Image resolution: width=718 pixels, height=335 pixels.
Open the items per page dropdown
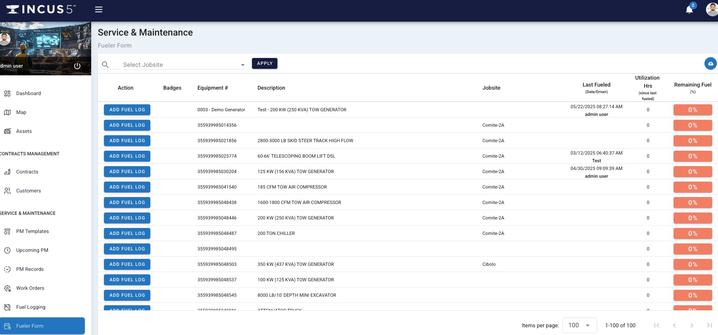[579, 325]
